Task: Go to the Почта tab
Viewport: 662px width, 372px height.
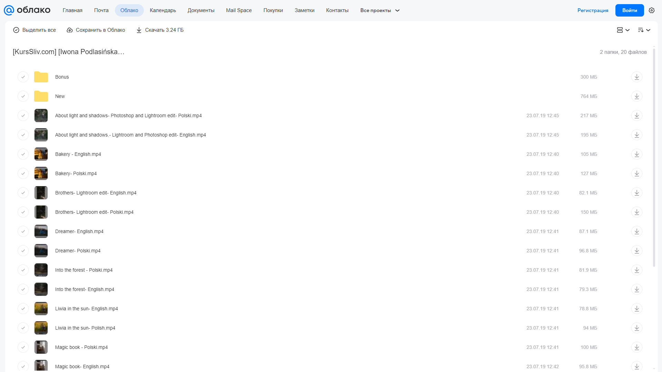Action: (101, 10)
